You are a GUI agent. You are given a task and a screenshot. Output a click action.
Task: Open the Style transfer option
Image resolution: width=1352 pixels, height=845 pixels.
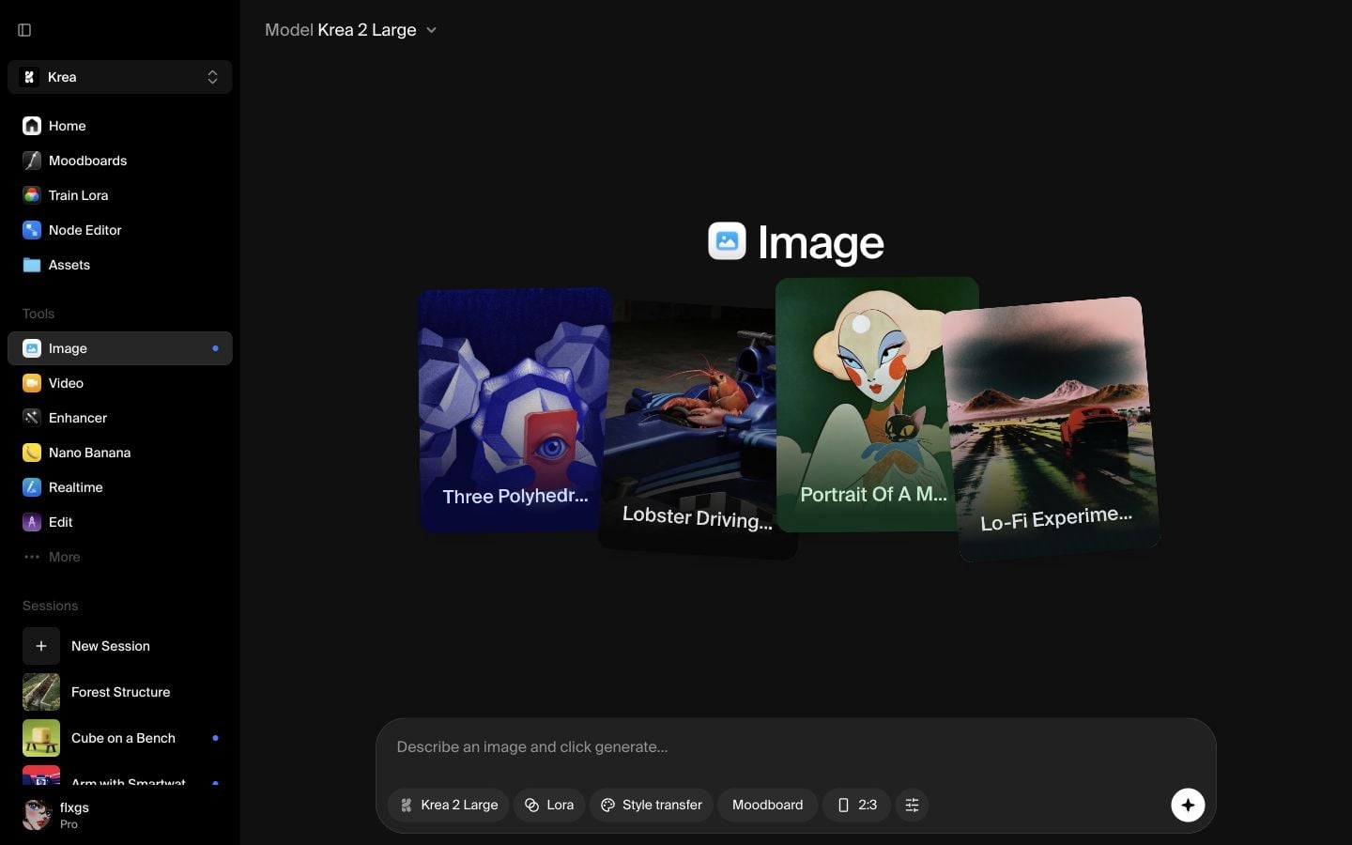pyautogui.click(x=652, y=805)
